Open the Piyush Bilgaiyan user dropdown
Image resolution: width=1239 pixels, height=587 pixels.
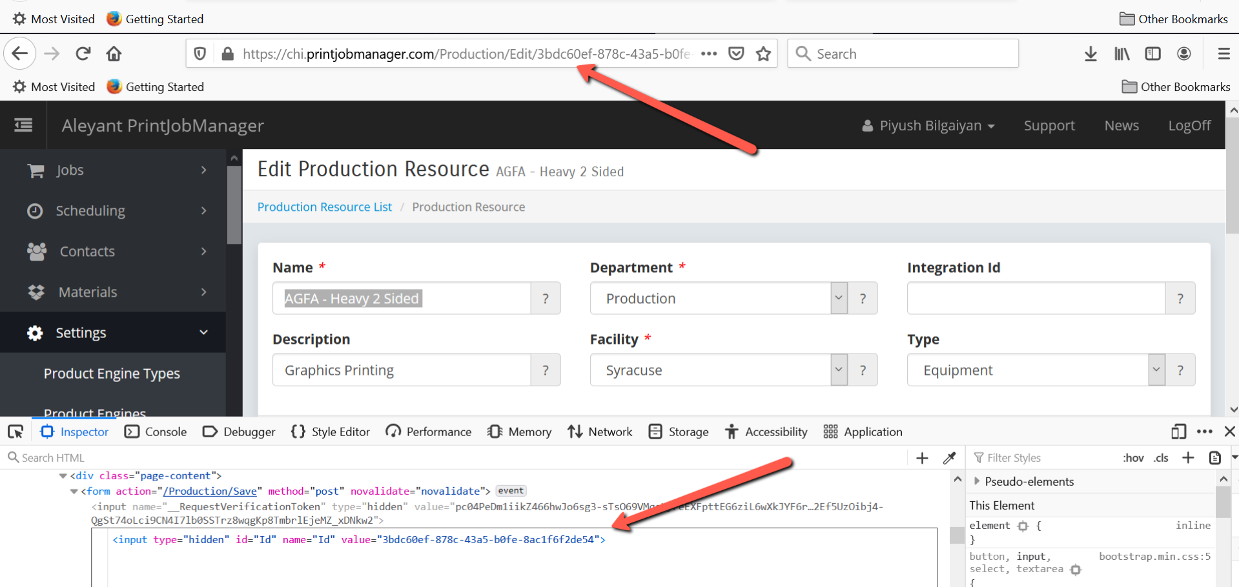(x=928, y=125)
